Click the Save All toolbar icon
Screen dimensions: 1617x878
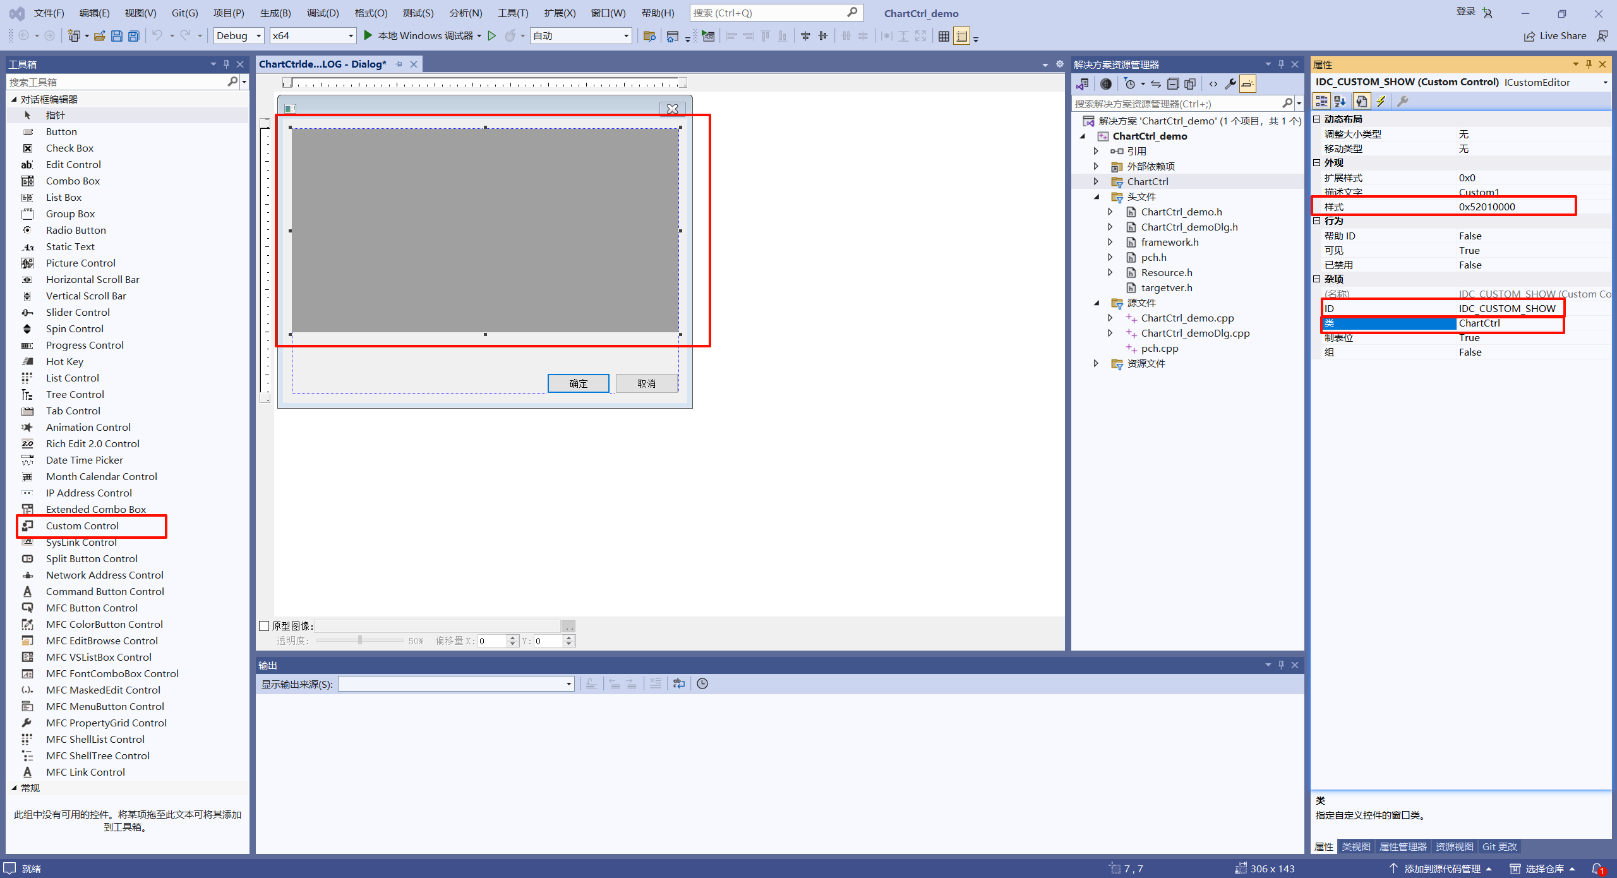pyautogui.click(x=134, y=36)
